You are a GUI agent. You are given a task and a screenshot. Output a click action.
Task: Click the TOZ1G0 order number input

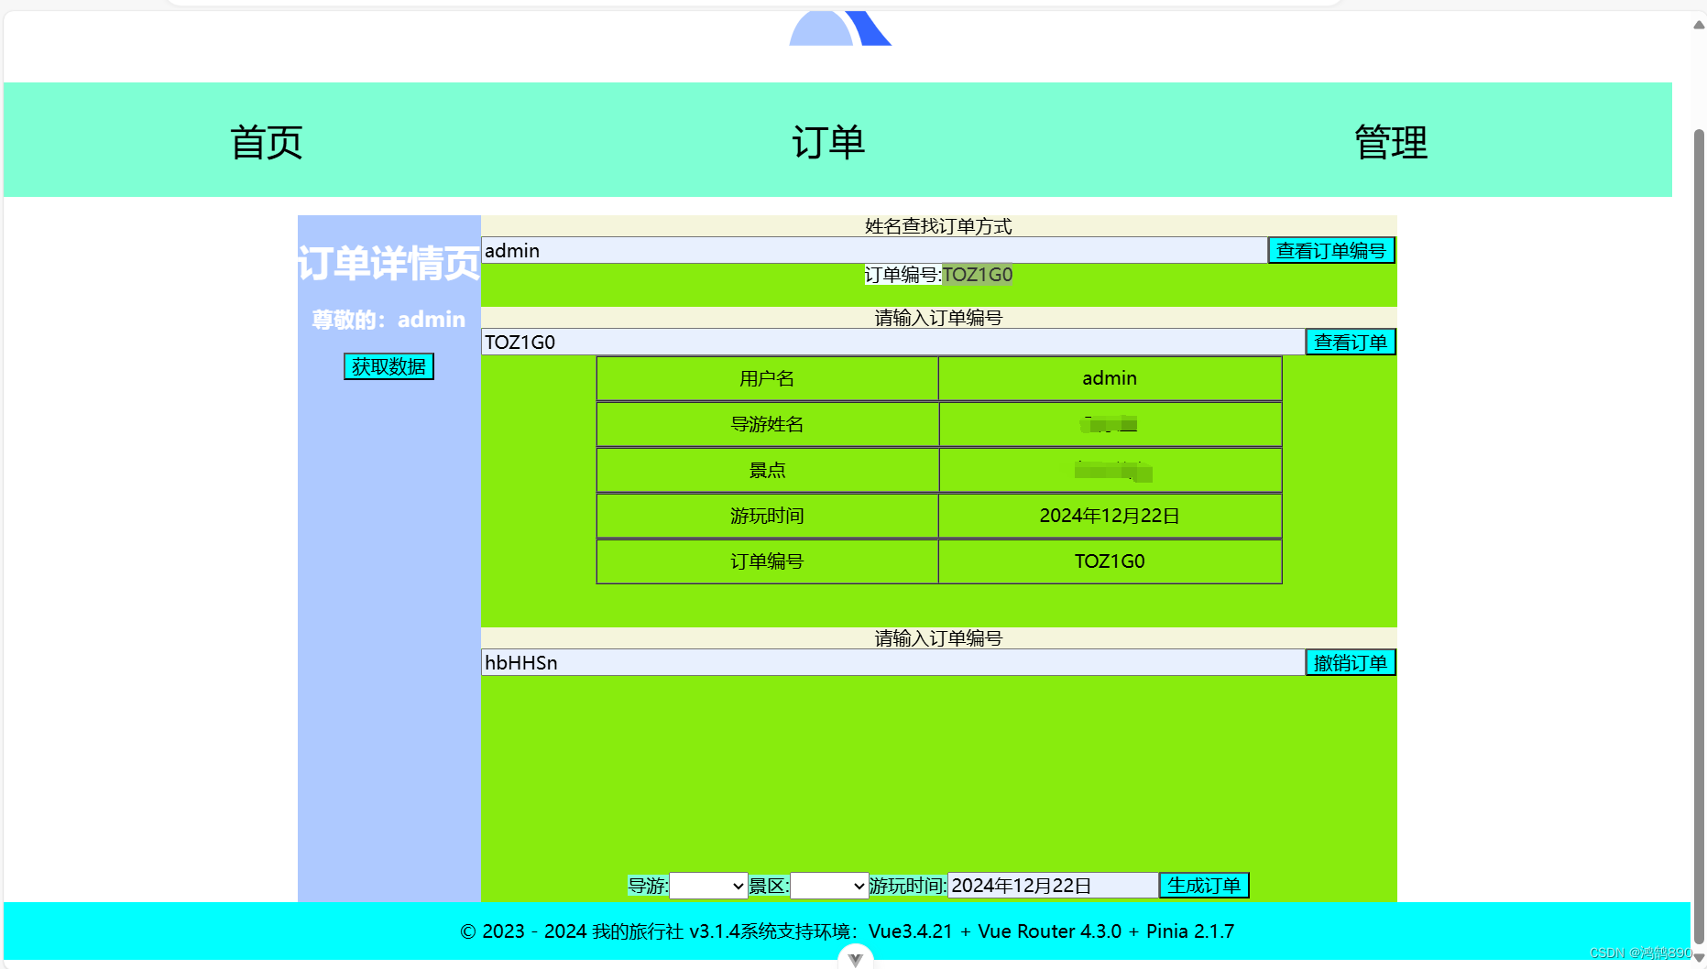(825, 342)
